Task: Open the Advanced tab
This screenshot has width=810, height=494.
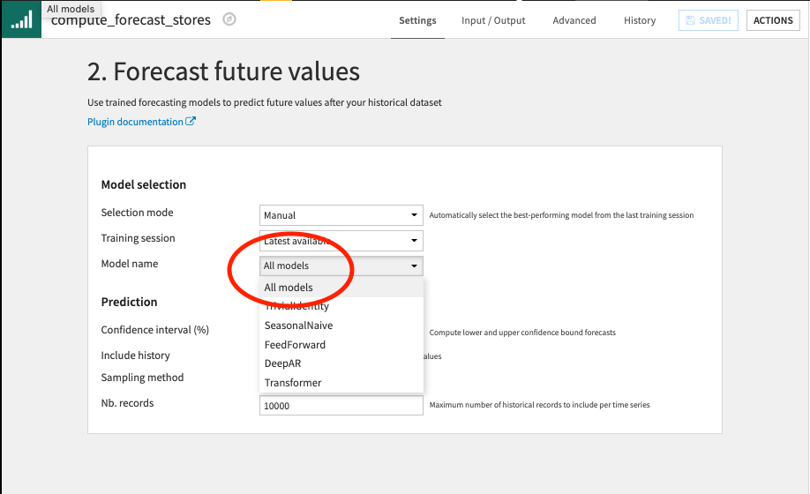Action: click(574, 20)
